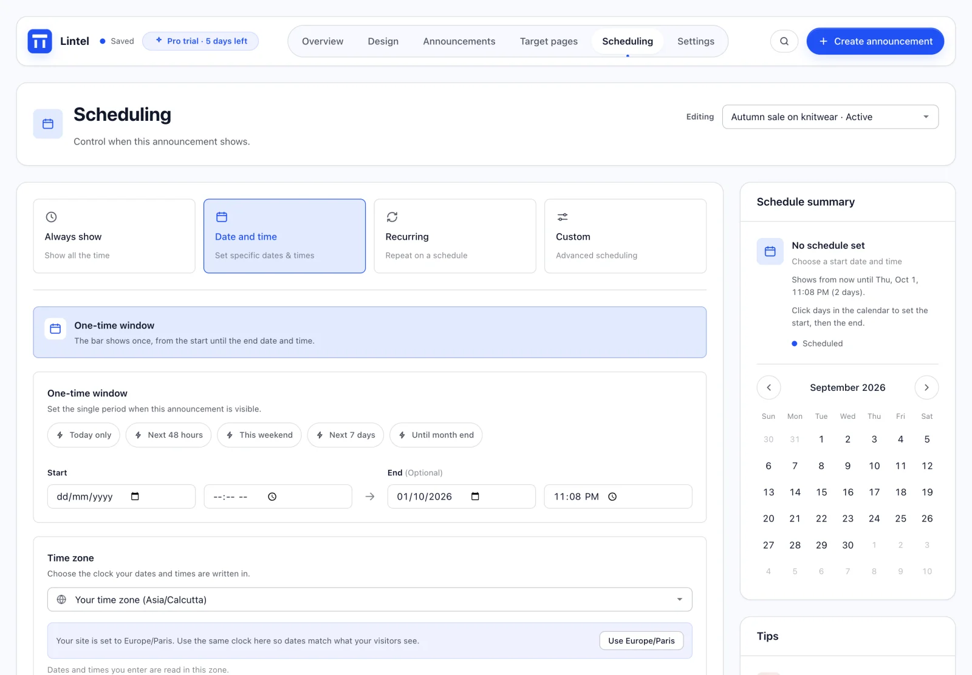Go to previous month in calendar
Image resolution: width=972 pixels, height=675 pixels.
point(768,387)
